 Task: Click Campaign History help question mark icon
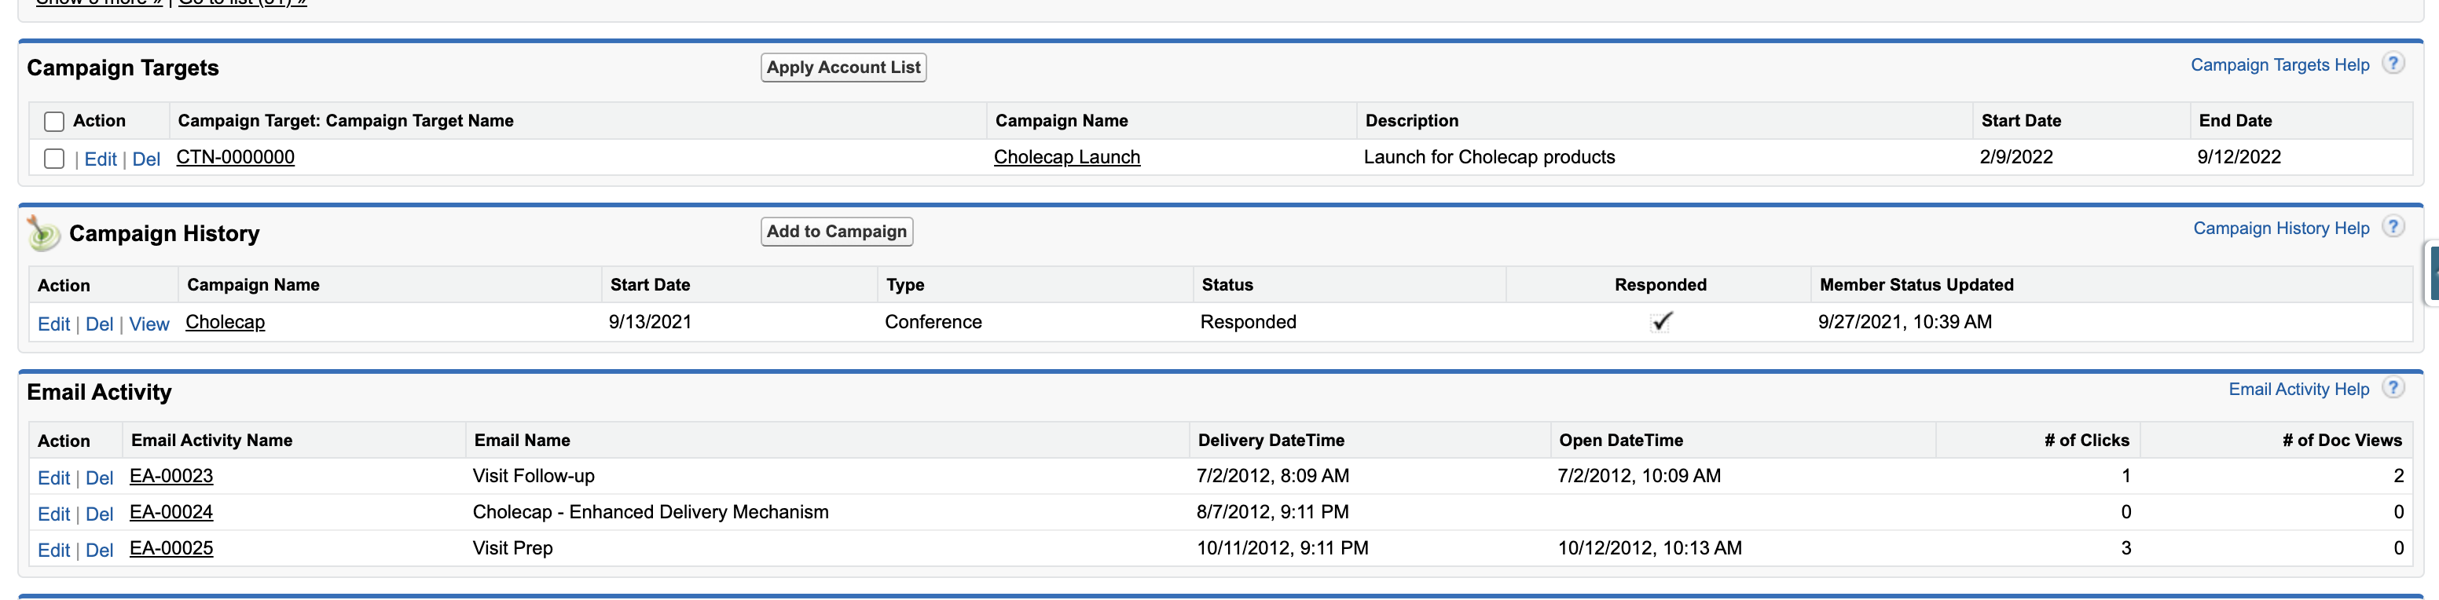coord(2393,228)
